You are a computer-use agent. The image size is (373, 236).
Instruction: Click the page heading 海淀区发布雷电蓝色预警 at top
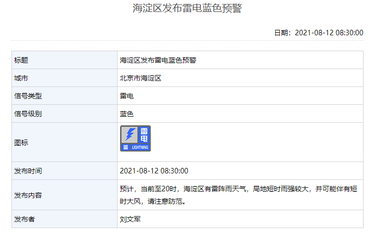click(x=187, y=8)
